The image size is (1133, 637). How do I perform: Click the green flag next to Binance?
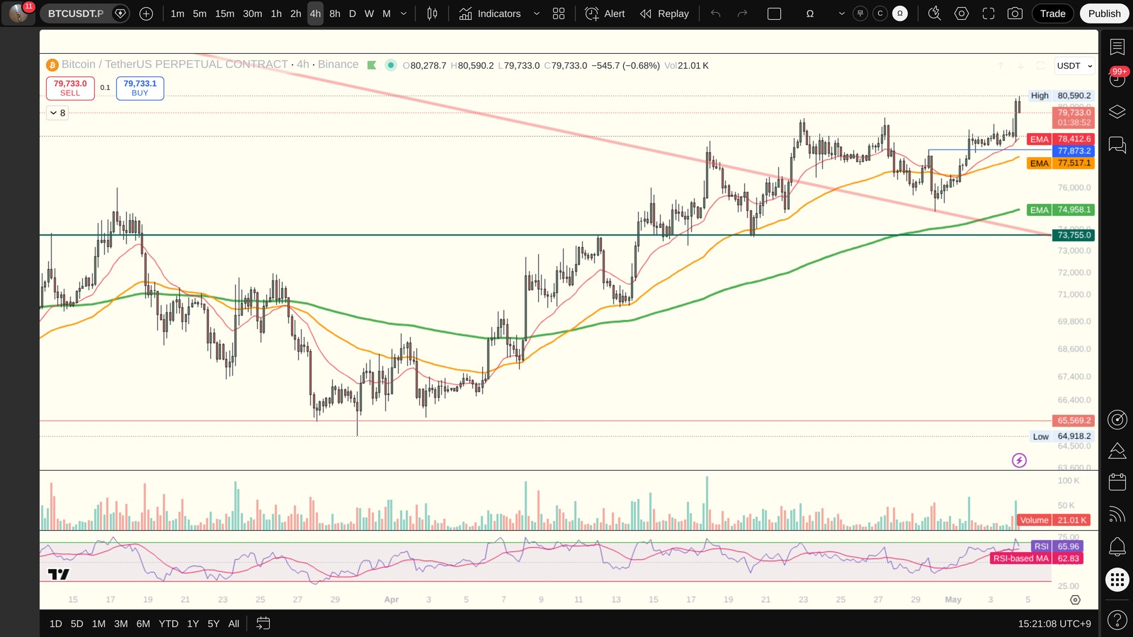click(372, 65)
